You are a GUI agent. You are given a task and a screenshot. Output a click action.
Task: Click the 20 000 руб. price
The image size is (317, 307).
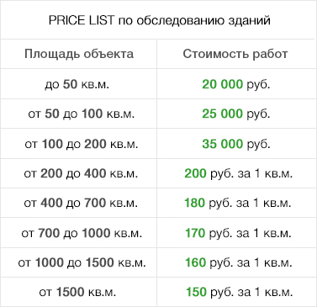pos(236,84)
